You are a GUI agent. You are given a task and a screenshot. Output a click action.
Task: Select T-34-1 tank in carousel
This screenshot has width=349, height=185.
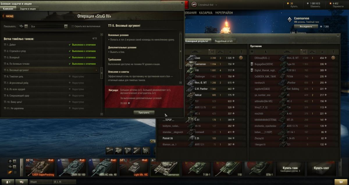pyautogui.click(x=196, y=169)
